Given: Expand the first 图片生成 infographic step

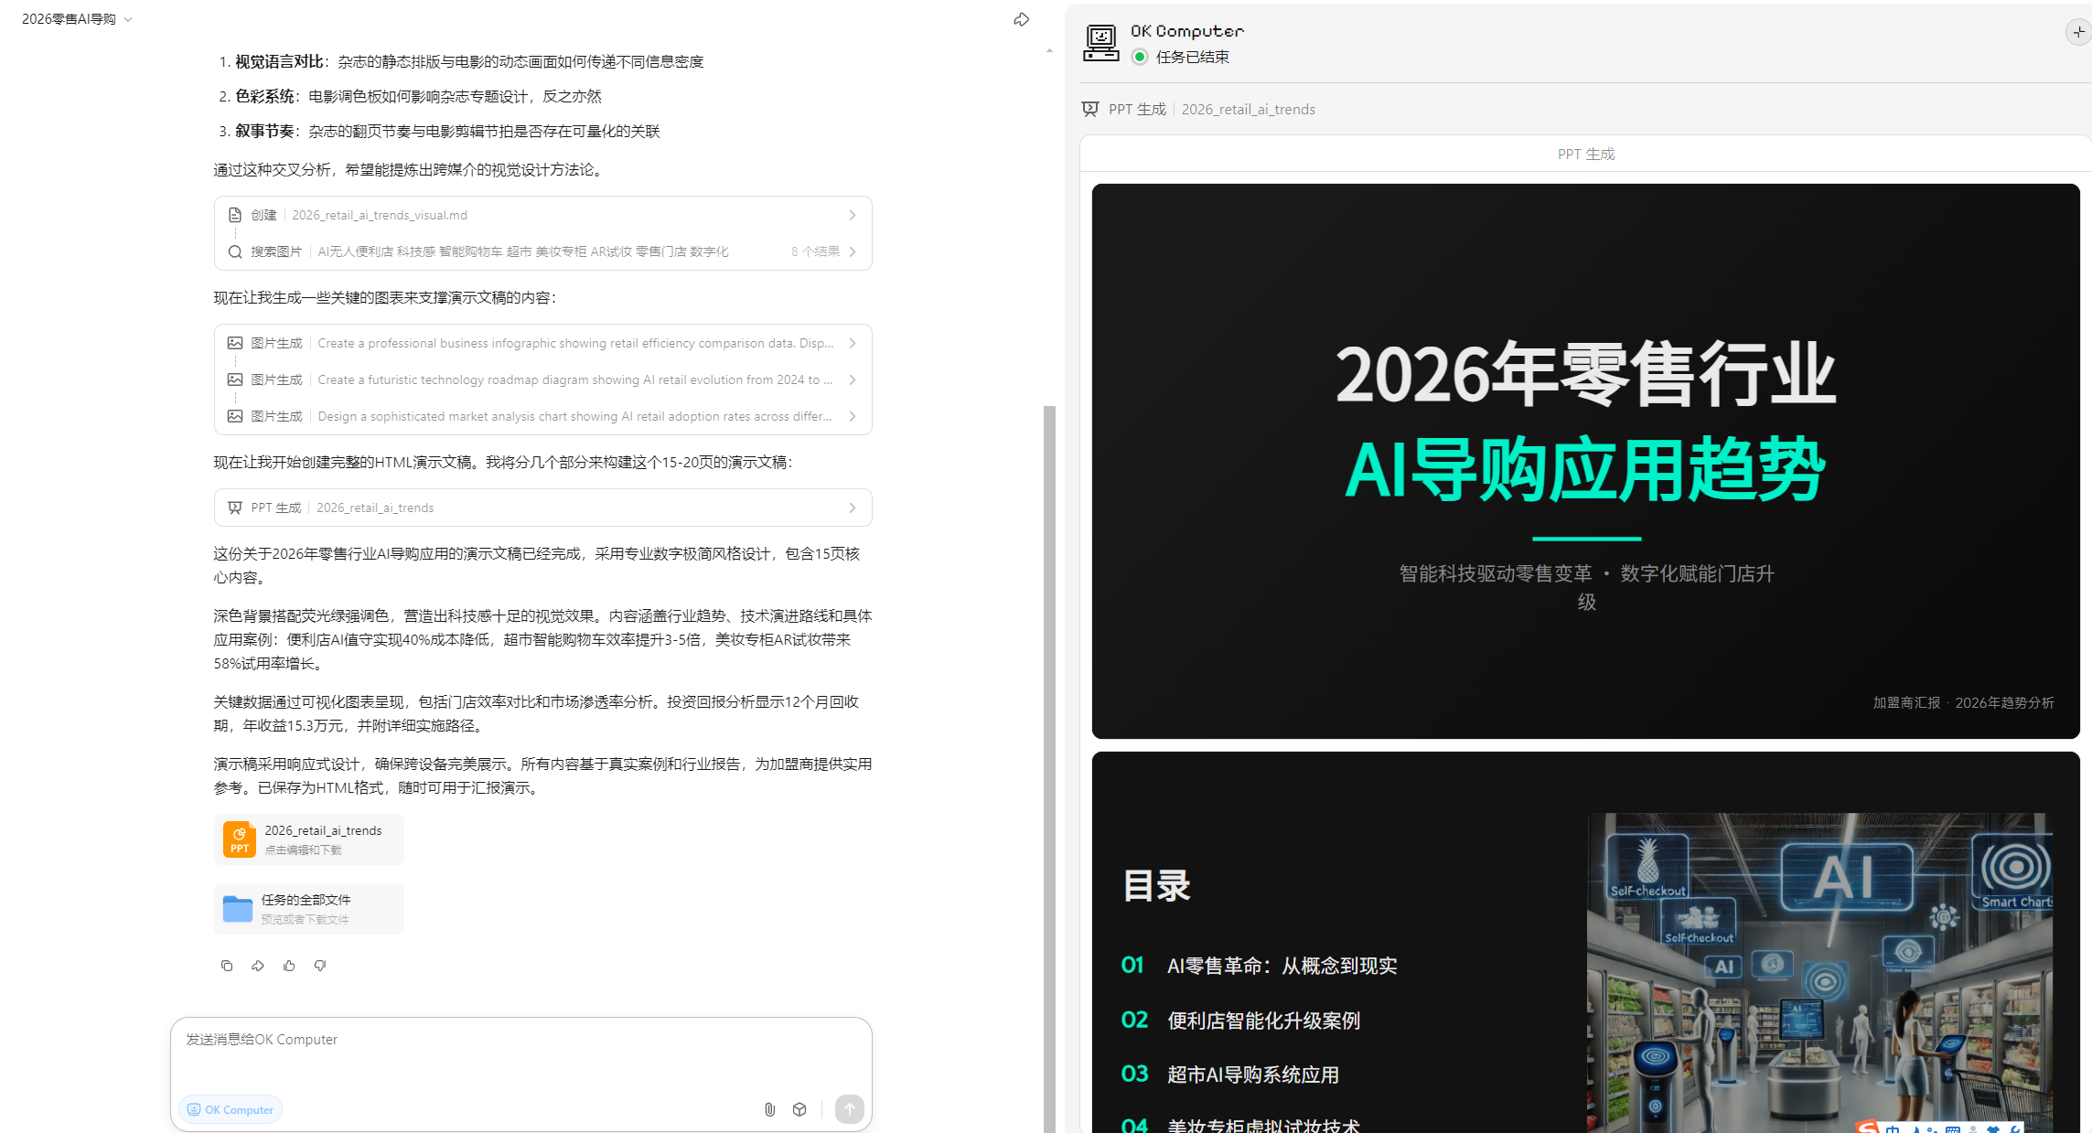Looking at the screenshot, I should 542,343.
